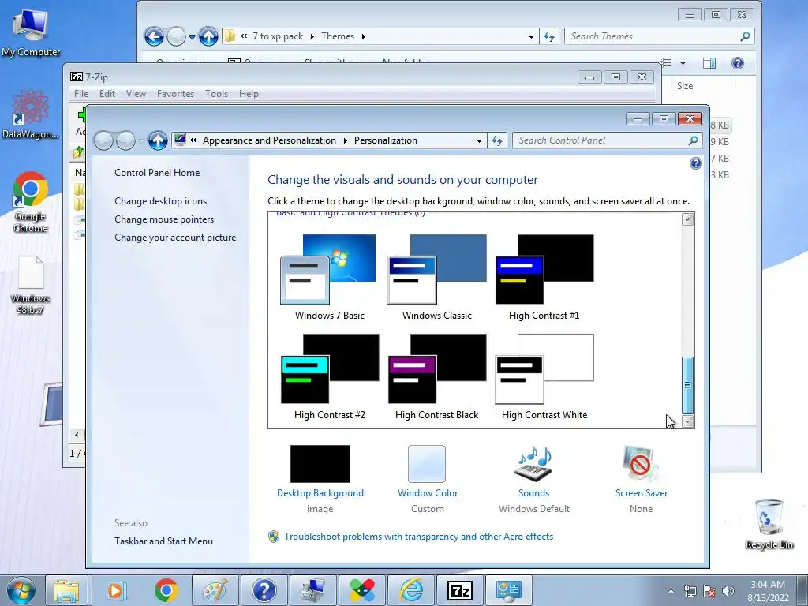808x606 pixels.
Task: Expand the Personalization address bar dropdown
Action: [x=479, y=140]
